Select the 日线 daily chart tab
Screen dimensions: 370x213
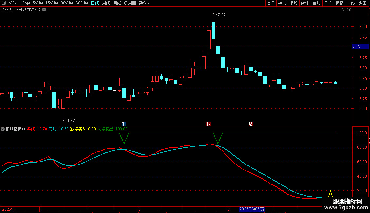[x=95, y=3]
